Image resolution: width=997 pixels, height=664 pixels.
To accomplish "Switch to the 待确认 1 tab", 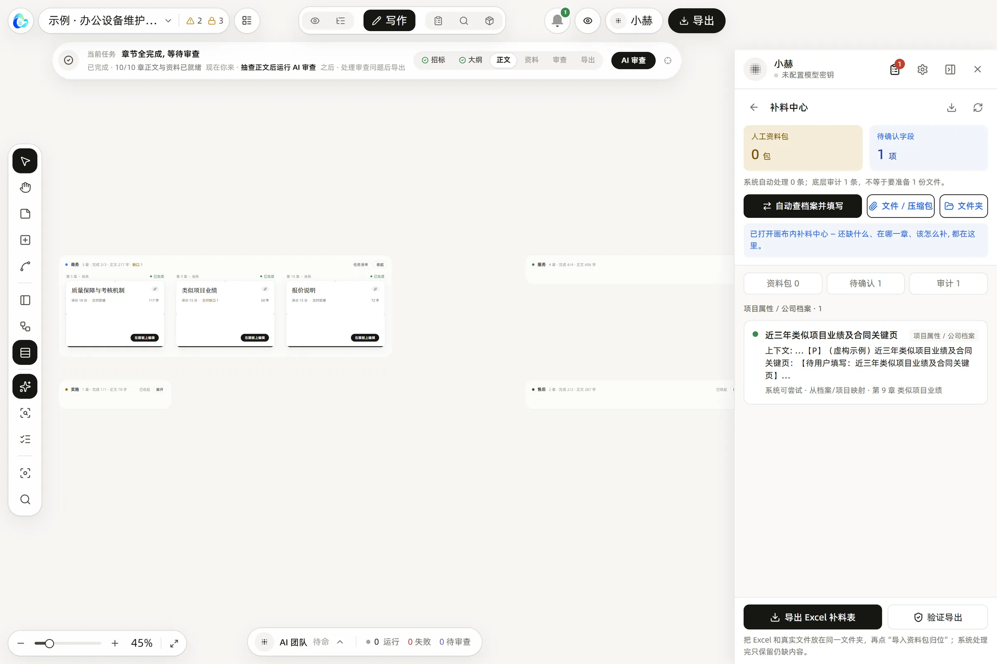I will 865,283.
